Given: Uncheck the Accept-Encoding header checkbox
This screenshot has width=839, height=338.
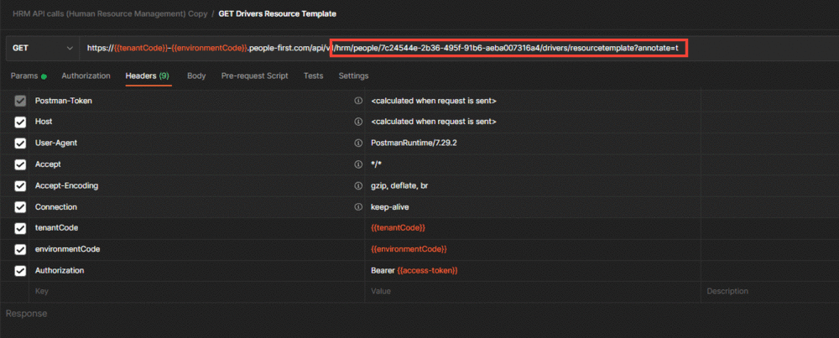Looking at the screenshot, I should tap(20, 185).
